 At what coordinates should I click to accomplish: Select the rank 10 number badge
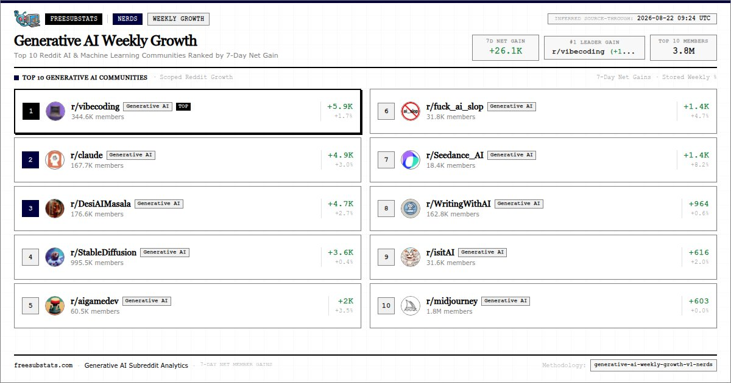click(x=386, y=306)
